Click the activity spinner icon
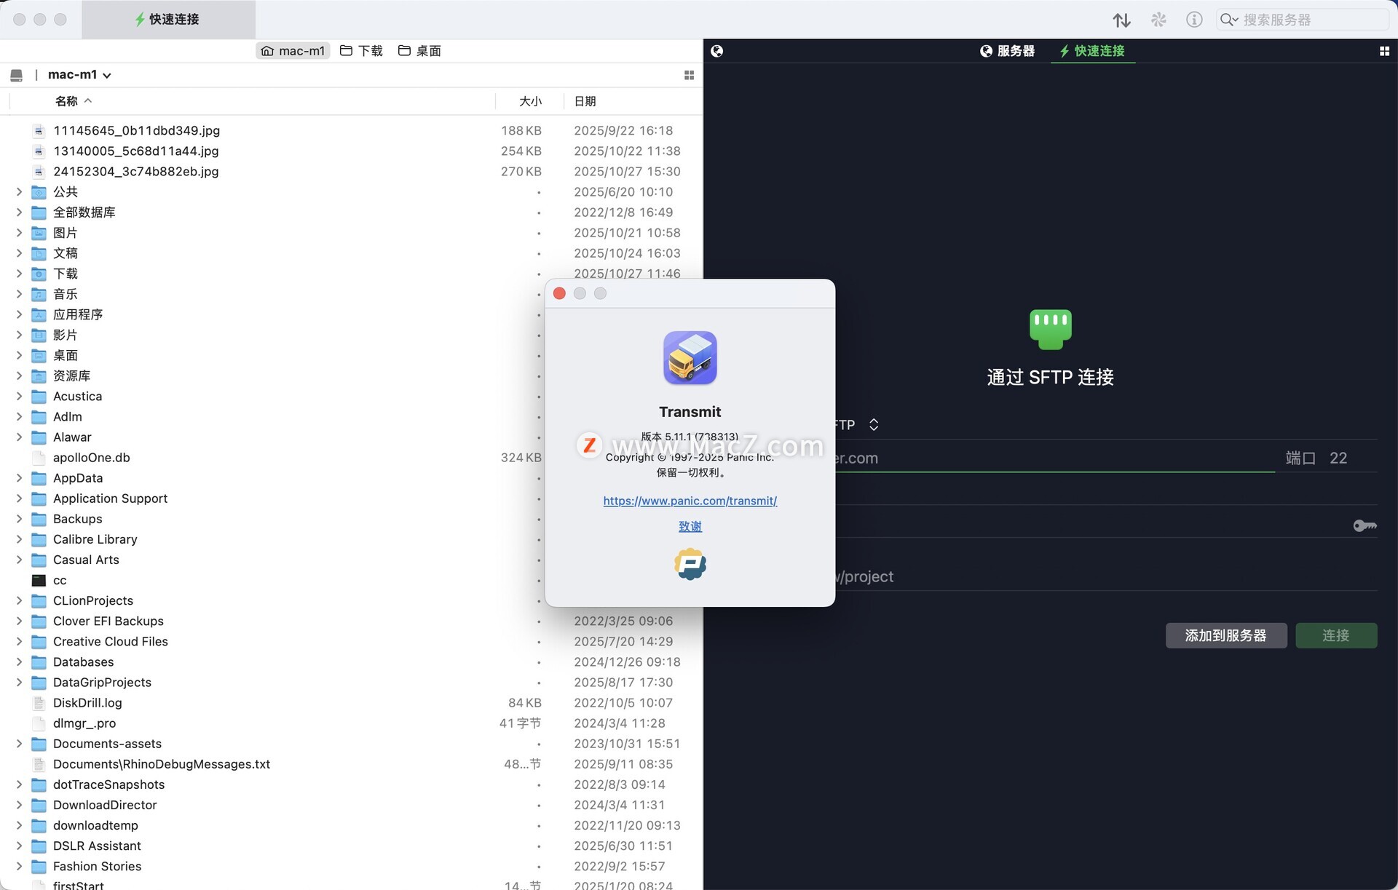This screenshot has width=1398, height=890. [1158, 20]
